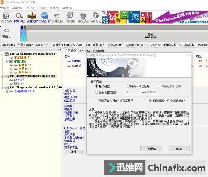Select the New Partition (新建分区) icon
Image resolution: width=208 pixels, height=177 pixels.
57,17
